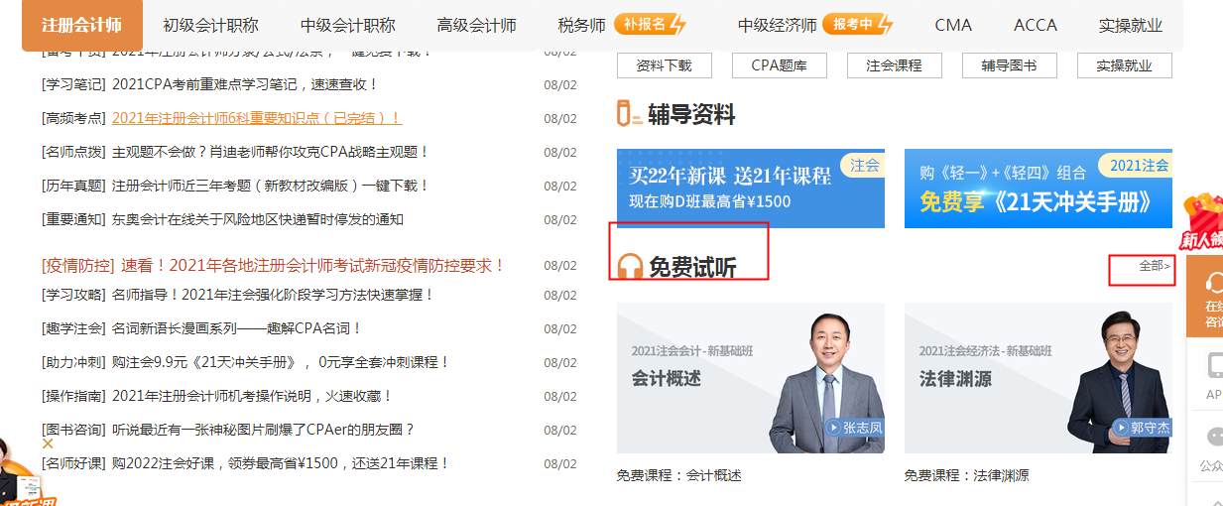Click the 辅导图书 button
The height and width of the screenshot is (506, 1223).
[1009, 65]
